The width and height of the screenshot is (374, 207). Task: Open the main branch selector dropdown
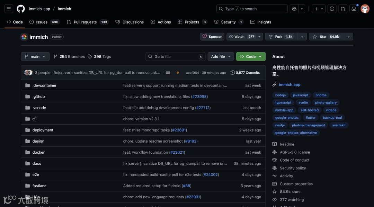[x=35, y=56]
